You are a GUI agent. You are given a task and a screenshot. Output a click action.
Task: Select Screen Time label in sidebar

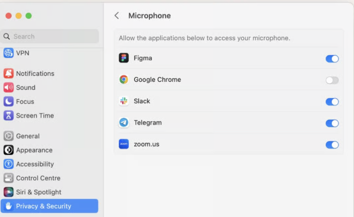click(35, 116)
